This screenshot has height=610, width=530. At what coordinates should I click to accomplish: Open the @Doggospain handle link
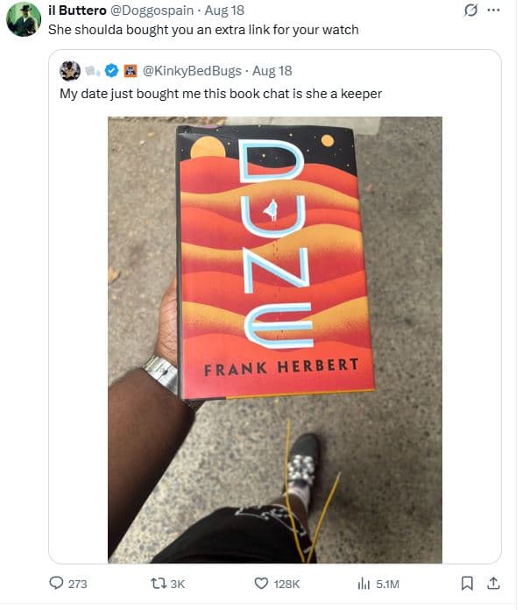(152, 11)
